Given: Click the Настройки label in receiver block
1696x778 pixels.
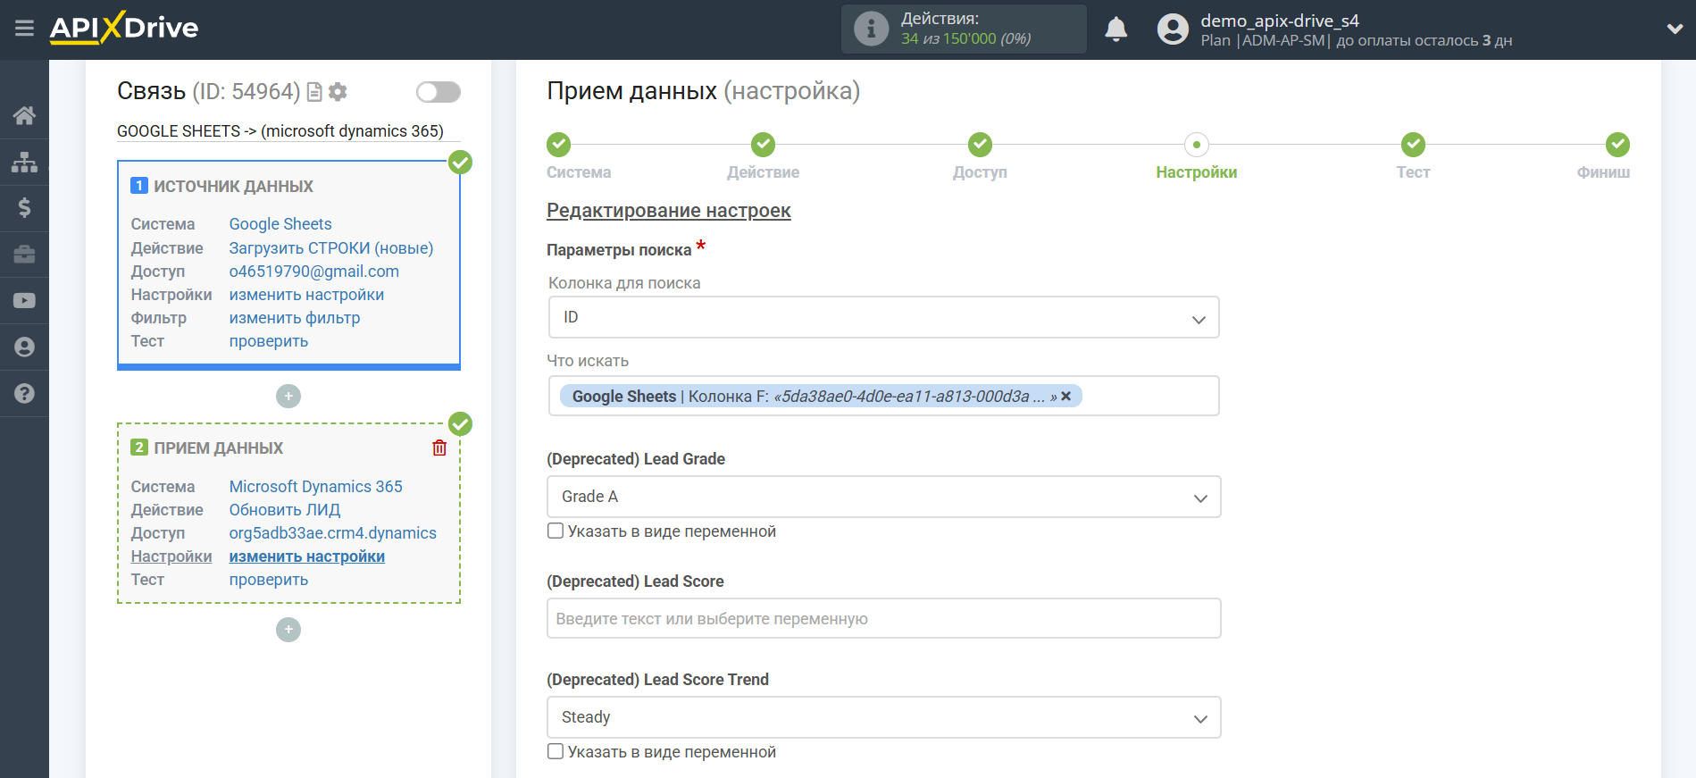Looking at the screenshot, I should 171,556.
